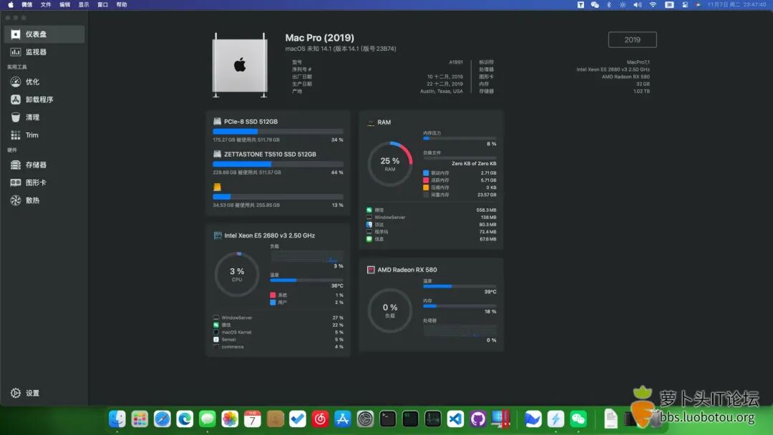Open Finder from the Dock

(117, 419)
